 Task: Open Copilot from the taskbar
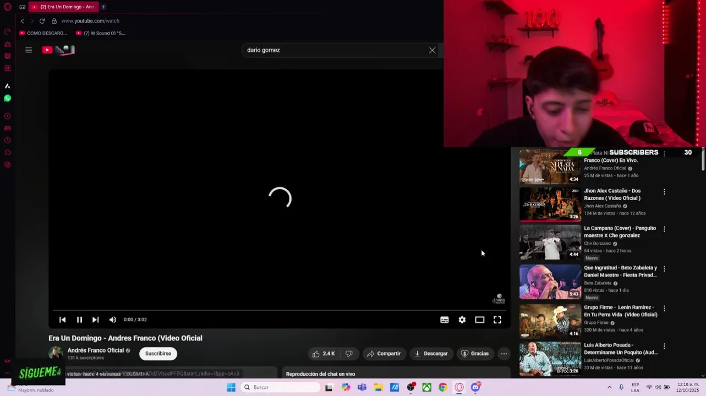(x=346, y=387)
